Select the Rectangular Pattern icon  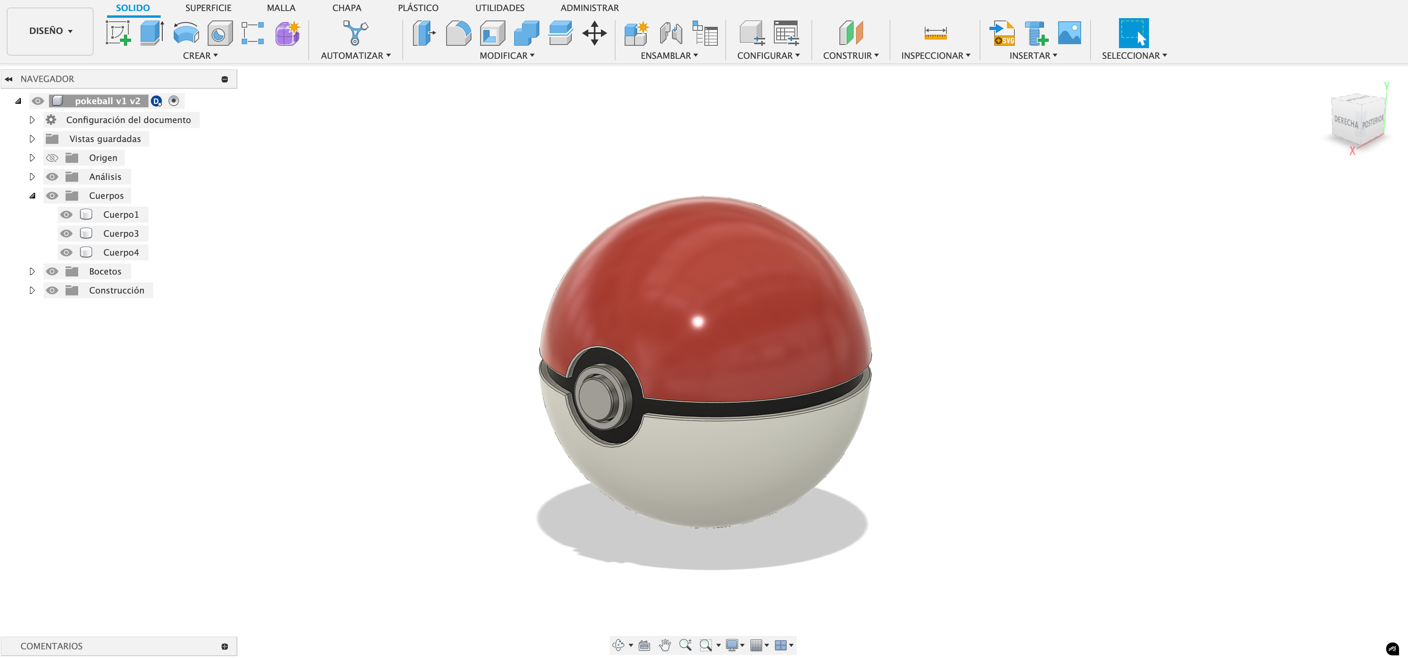click(253, 33)
